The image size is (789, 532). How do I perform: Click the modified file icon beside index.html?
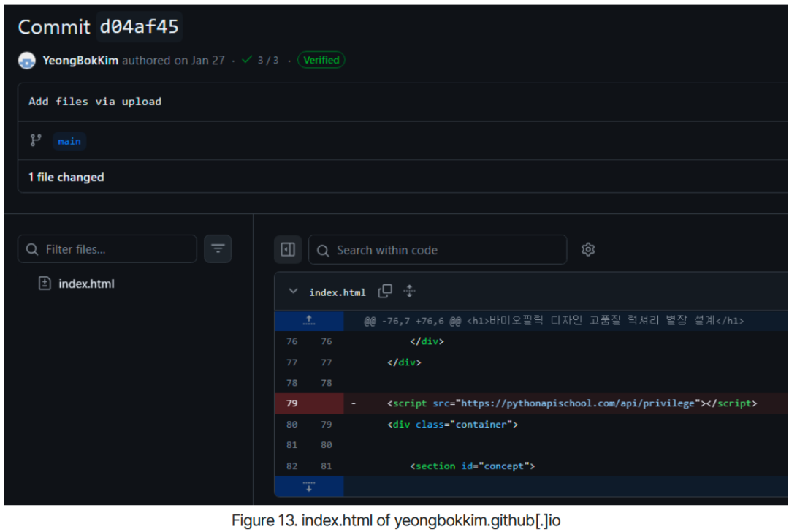point(45,284)
